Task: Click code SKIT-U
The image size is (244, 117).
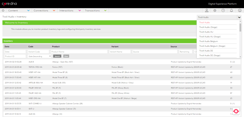Action: point(31,109)
